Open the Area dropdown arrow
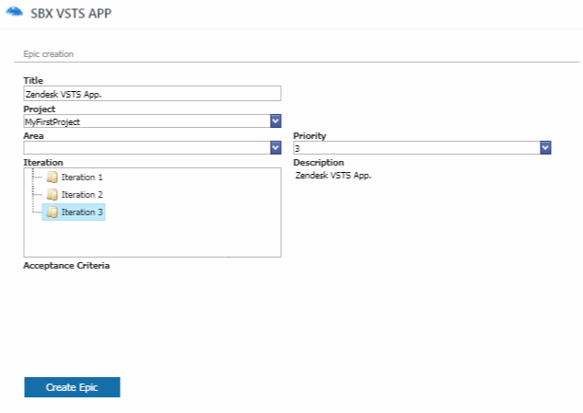 (275, 148)
